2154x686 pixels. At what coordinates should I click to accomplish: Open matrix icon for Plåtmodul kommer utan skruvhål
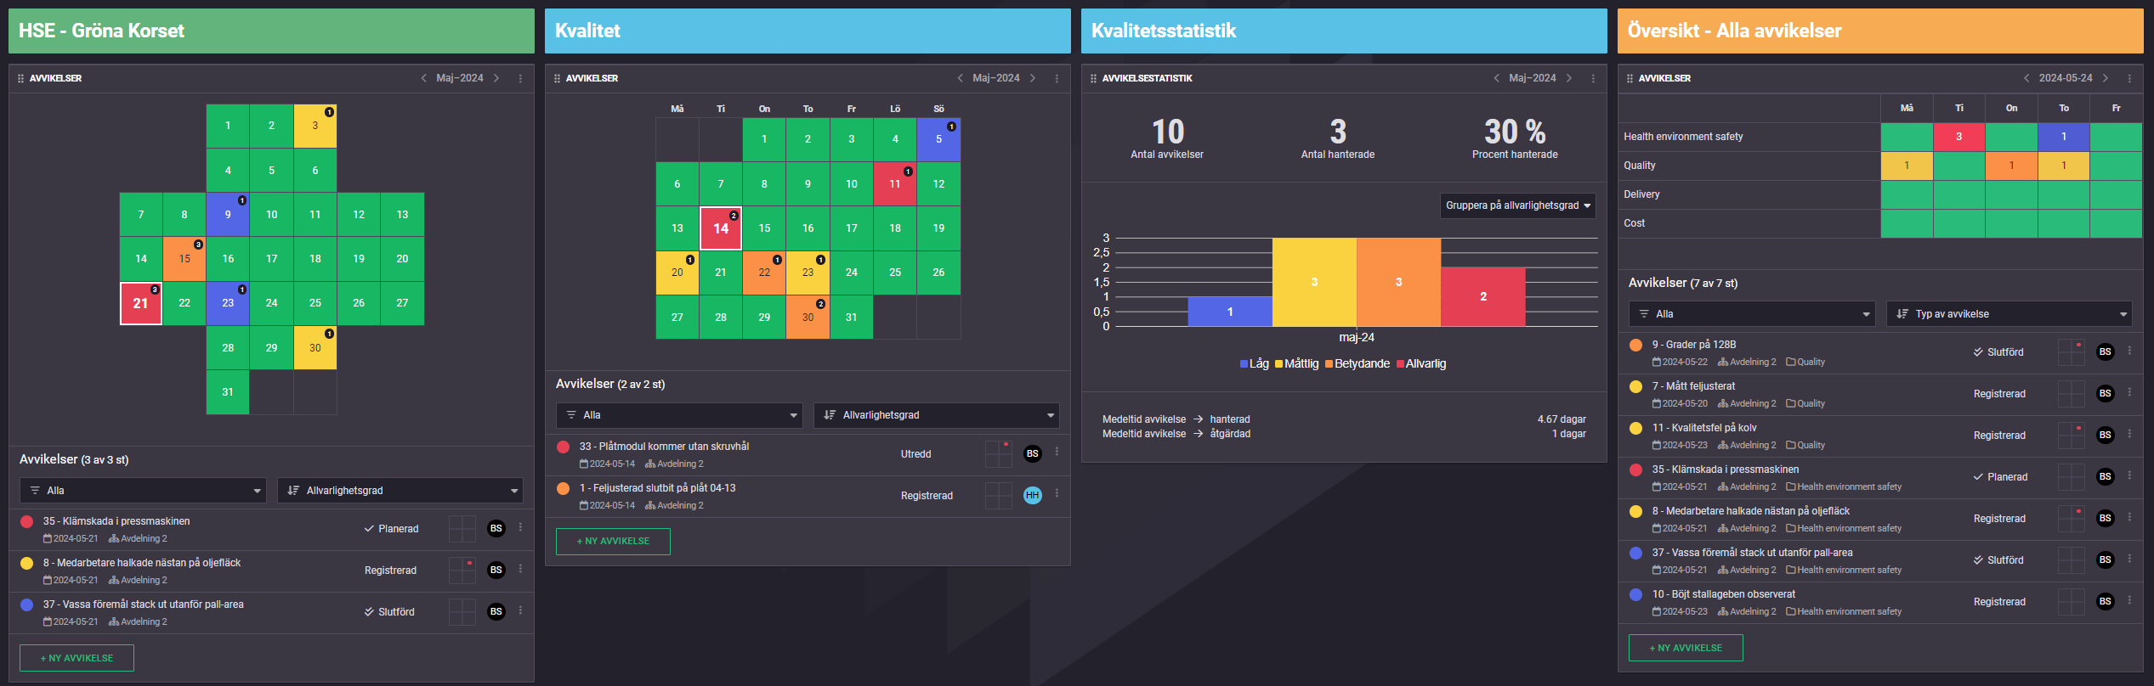(998, 453)
